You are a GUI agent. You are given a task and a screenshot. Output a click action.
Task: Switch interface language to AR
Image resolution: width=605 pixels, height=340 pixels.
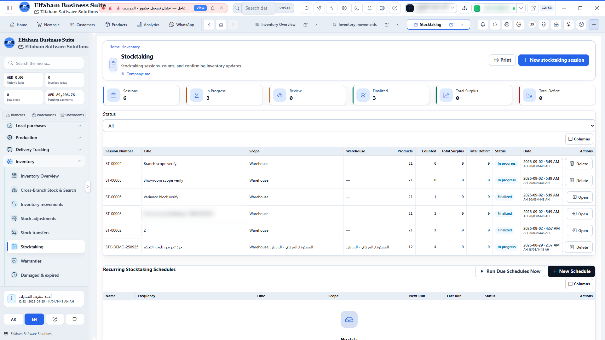click(x=14, y=319)
